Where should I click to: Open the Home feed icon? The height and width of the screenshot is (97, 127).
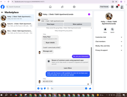(x=50, y=7)
